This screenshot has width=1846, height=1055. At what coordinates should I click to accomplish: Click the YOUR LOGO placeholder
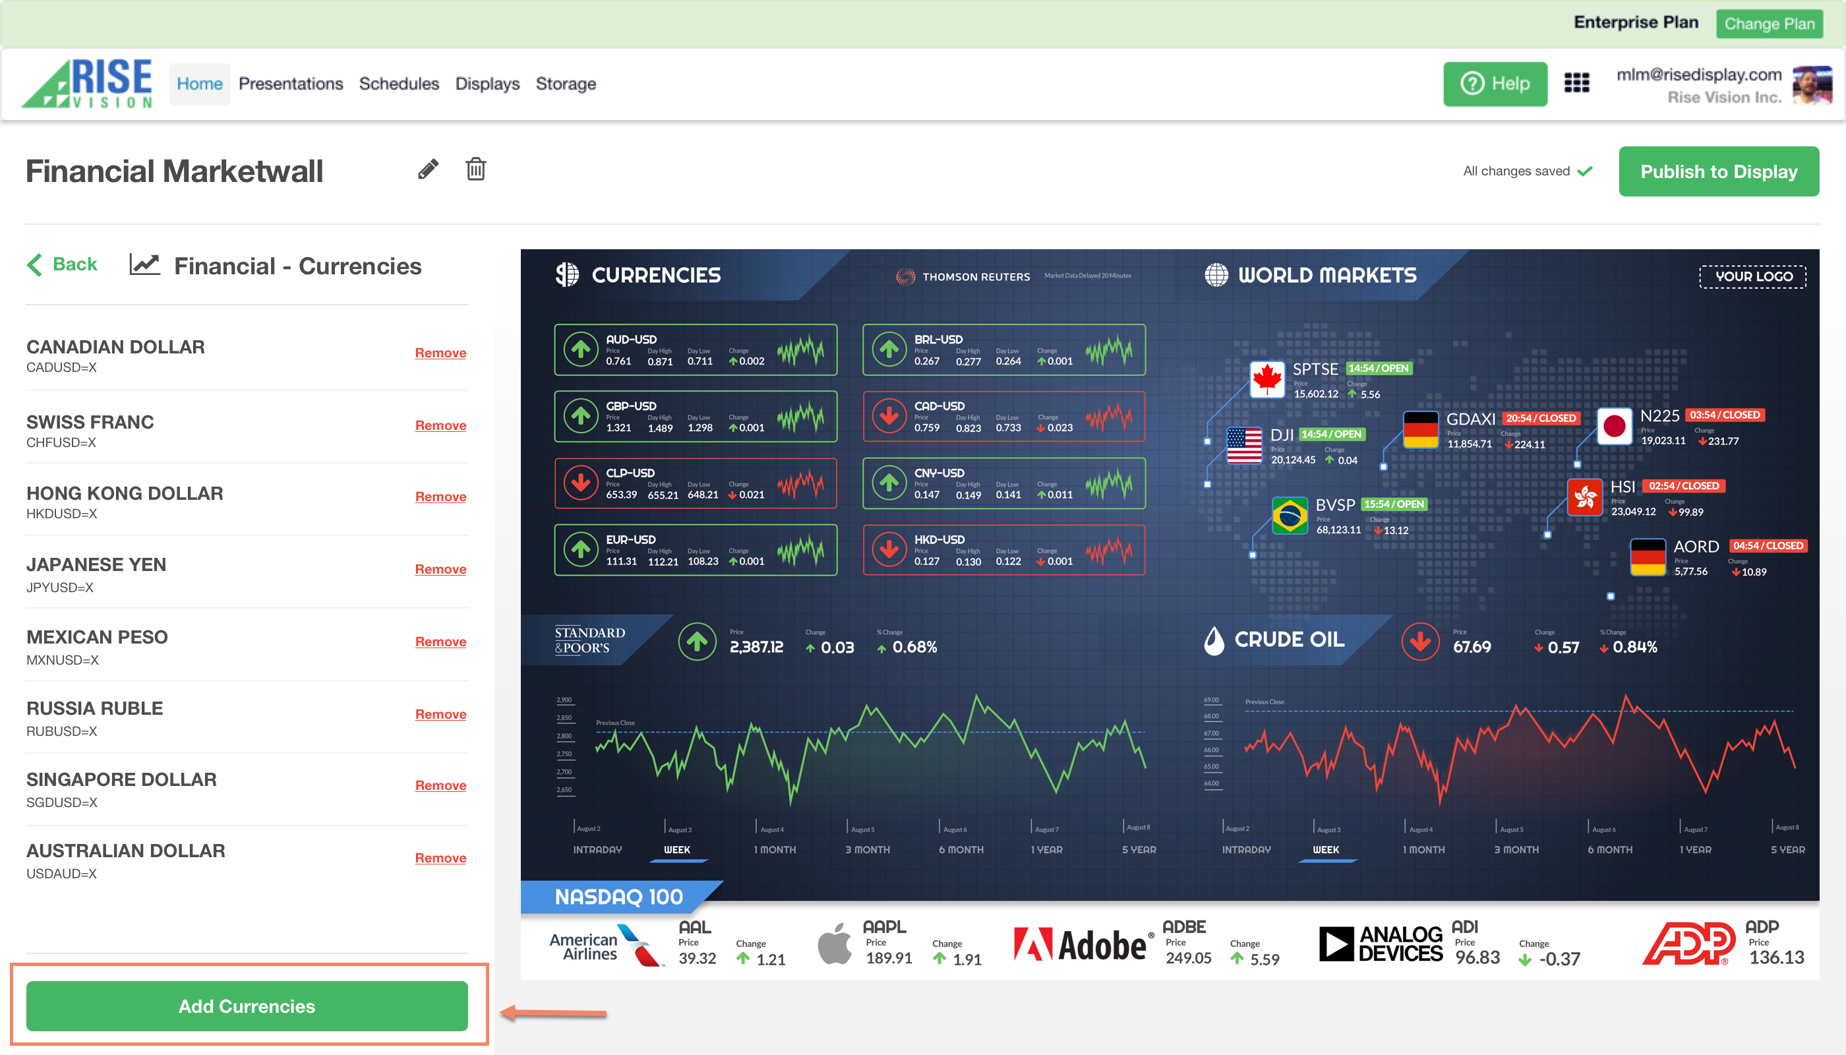pos(1753,276)
